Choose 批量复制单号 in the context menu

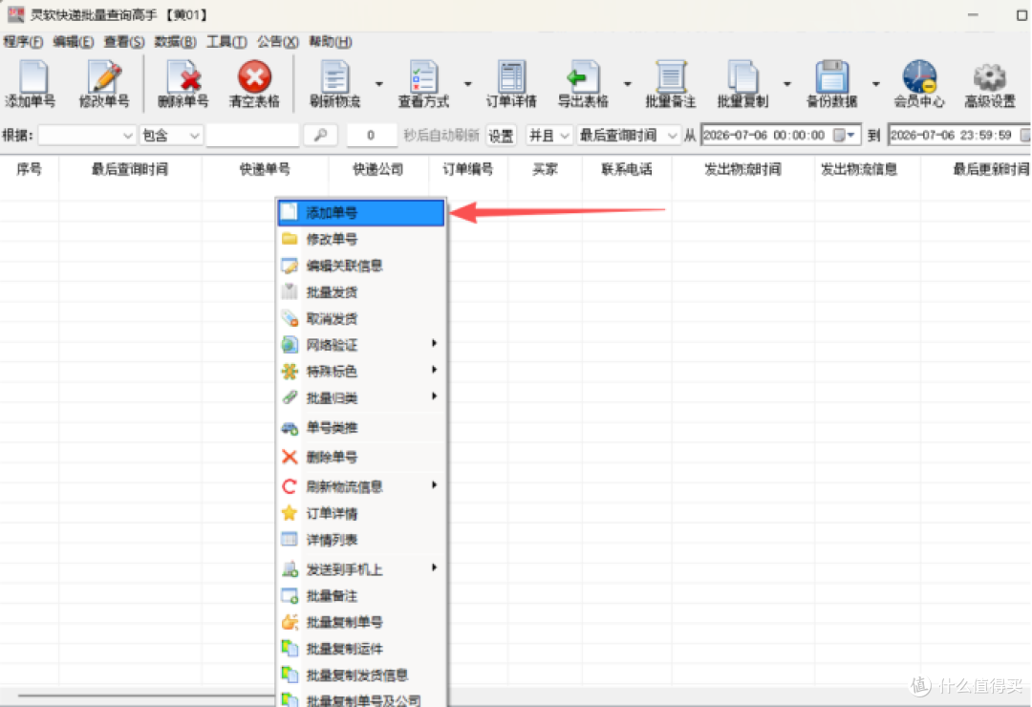click(360, 622)
